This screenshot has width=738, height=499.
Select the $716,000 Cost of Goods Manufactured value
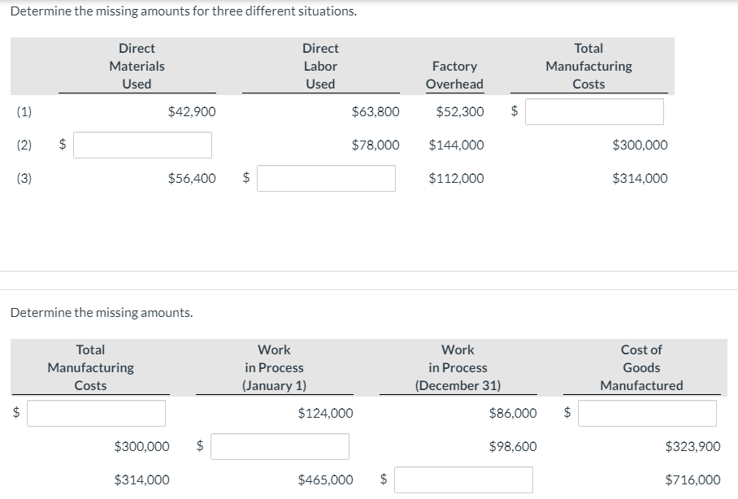coord(692,479)
